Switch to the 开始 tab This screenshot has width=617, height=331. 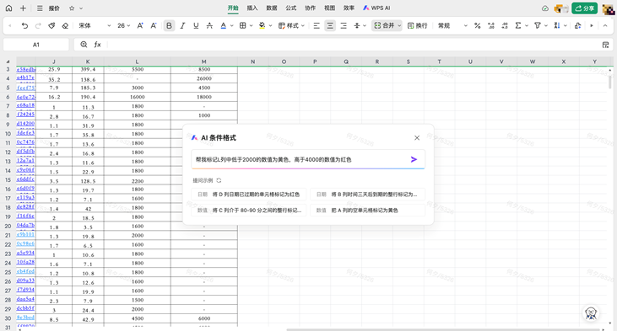tap(233, 8)
